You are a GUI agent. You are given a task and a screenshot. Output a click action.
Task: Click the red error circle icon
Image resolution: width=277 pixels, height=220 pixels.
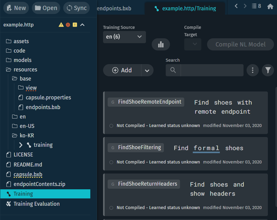point(68,25)
